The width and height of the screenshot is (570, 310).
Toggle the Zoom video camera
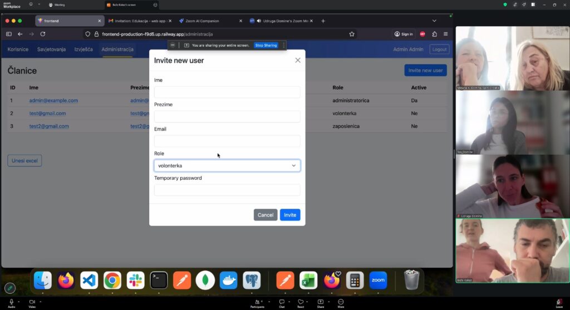[32, 302]
